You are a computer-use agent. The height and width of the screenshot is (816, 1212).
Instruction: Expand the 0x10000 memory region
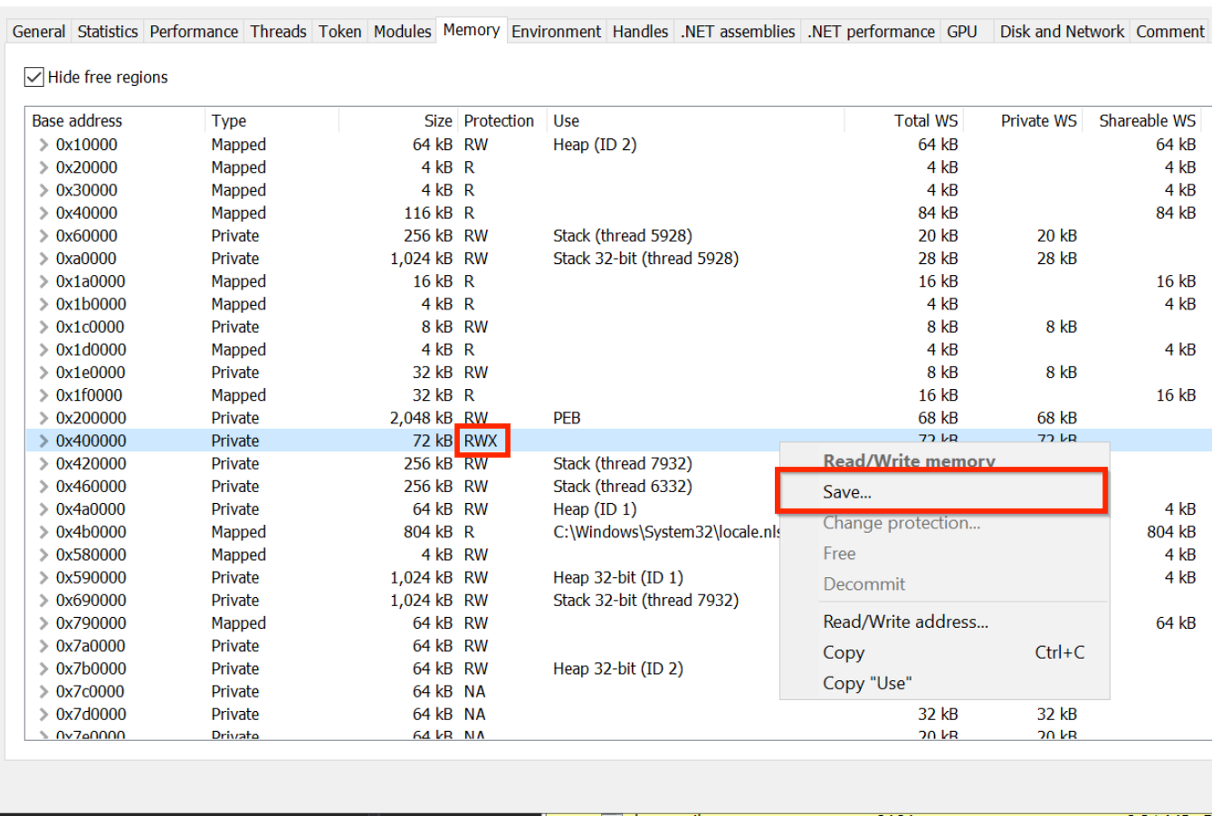pyautogui.click(x=43, y=145)
